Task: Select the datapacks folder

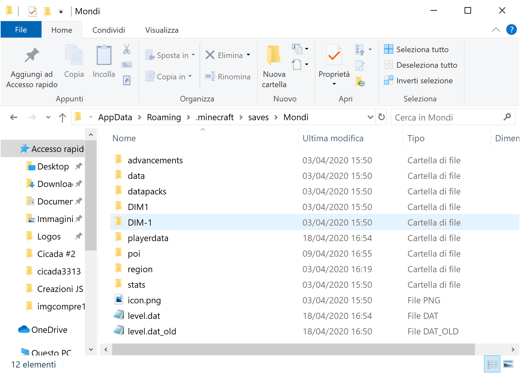Action: pyautogui.click(x=147, y=192)
